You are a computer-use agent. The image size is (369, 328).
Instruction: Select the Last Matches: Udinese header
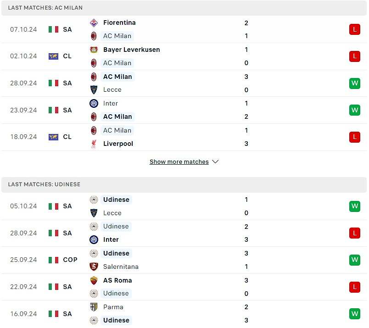184,184
